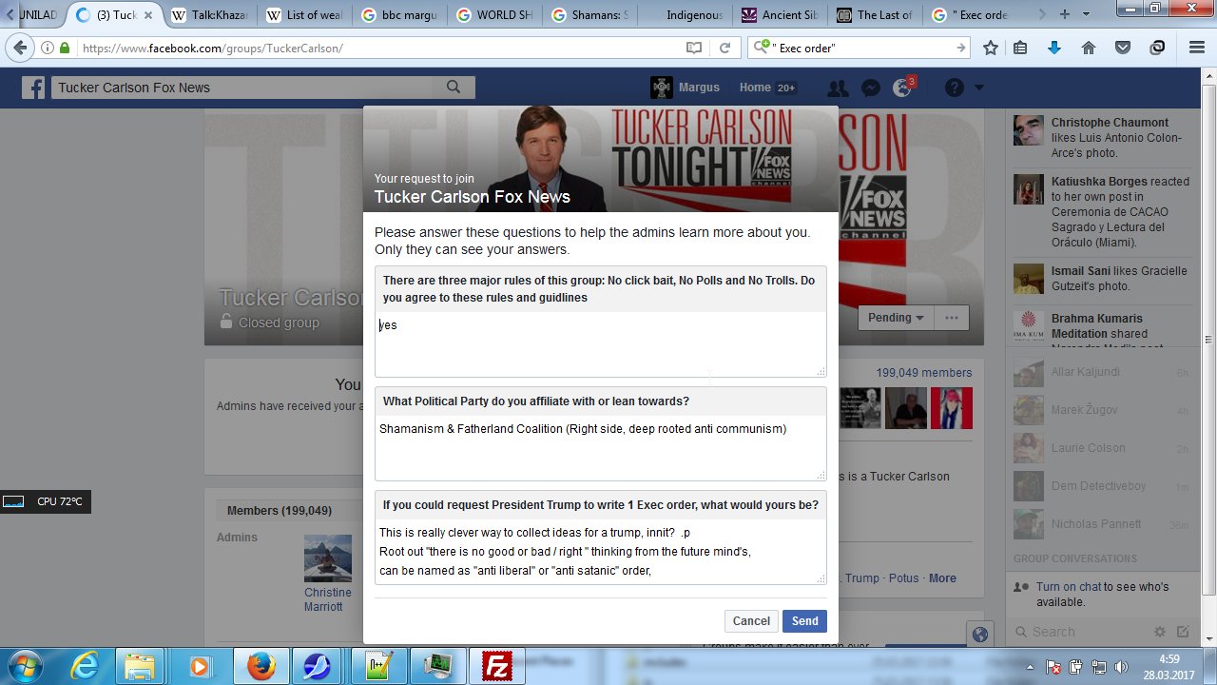The image size is (1217, 685).
Task: Click the Facebook search magnifier button
Action: pyautogui.click(x=454, y=88)
